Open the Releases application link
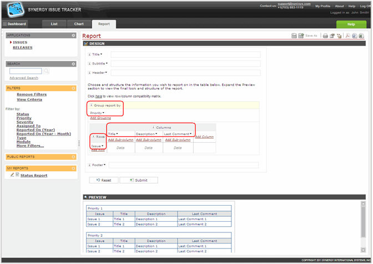Viewport: 373px width, 264px height. (x=23, y=48)
